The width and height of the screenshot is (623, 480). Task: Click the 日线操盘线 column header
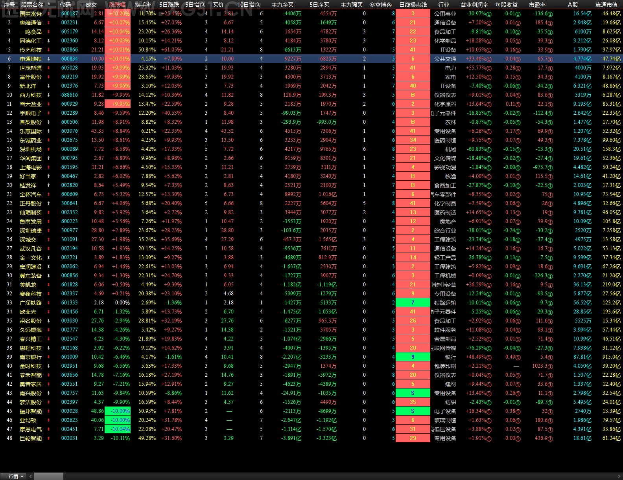click(x=413, y=5)
